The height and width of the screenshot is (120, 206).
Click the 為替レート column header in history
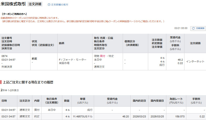[176, 101]
